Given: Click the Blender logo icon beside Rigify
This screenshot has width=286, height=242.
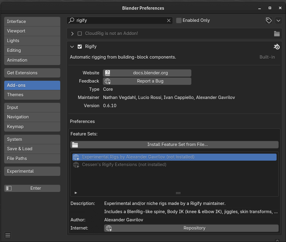Looking at the screenshot, I should [277, 47].
